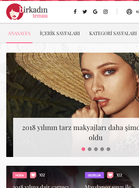This screenshot has width=139, height=188.
Task: Open the Instagram icon in header
Action: [105, 12]
